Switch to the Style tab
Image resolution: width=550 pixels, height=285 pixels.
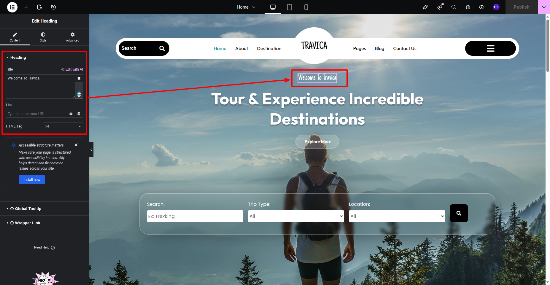click(43, 37)
